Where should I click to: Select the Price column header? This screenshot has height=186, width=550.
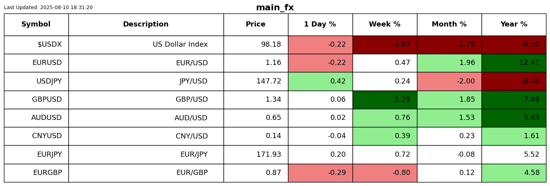coord(256,25)
